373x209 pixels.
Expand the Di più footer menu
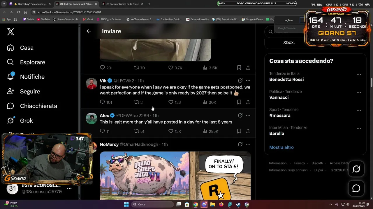point(320,170)
